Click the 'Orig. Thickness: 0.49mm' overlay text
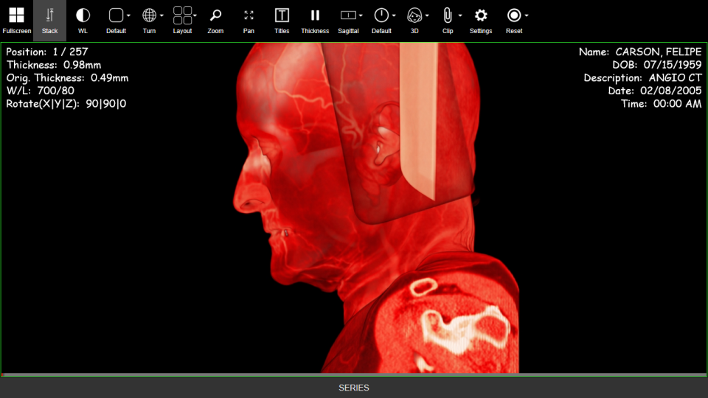Image resolution: width=708 pixels, height=398 pixels. 67,78
